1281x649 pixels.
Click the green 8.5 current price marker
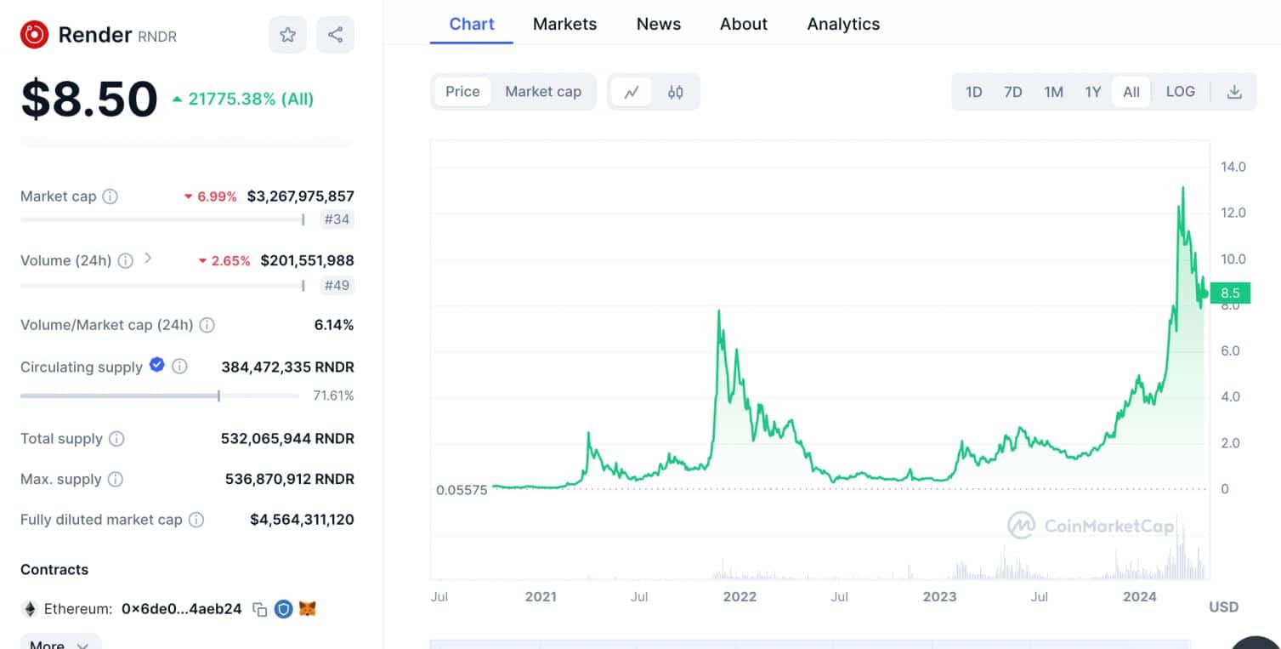[x=1230, y=293]
